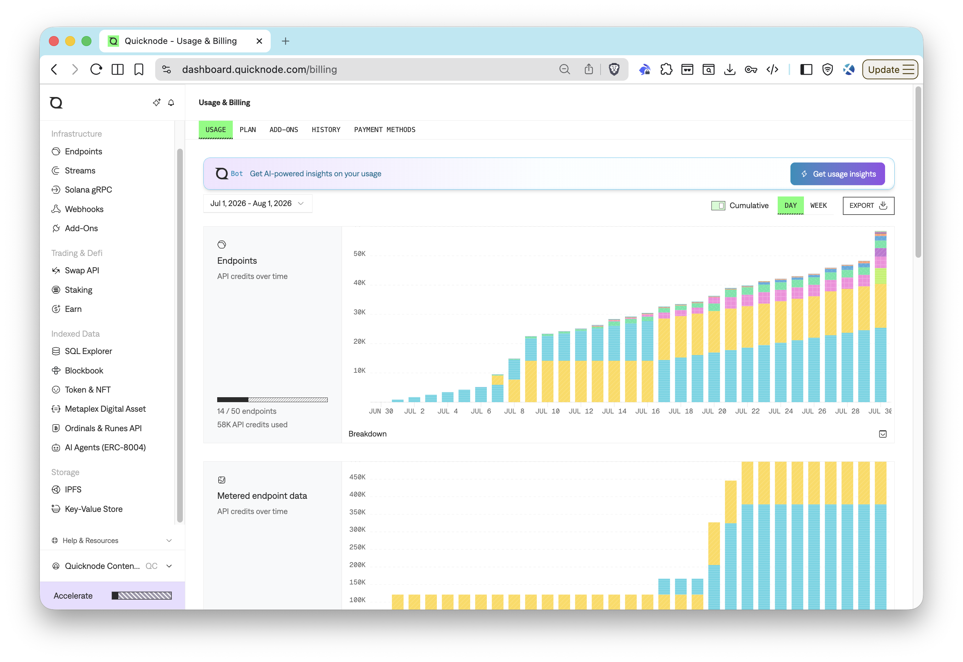Open a new browser tab

tap(285, 41)
